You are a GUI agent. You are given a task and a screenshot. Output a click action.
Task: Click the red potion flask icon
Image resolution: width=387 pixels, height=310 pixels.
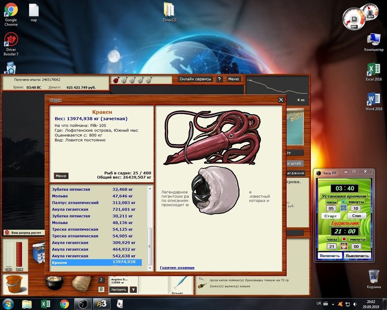116,80
